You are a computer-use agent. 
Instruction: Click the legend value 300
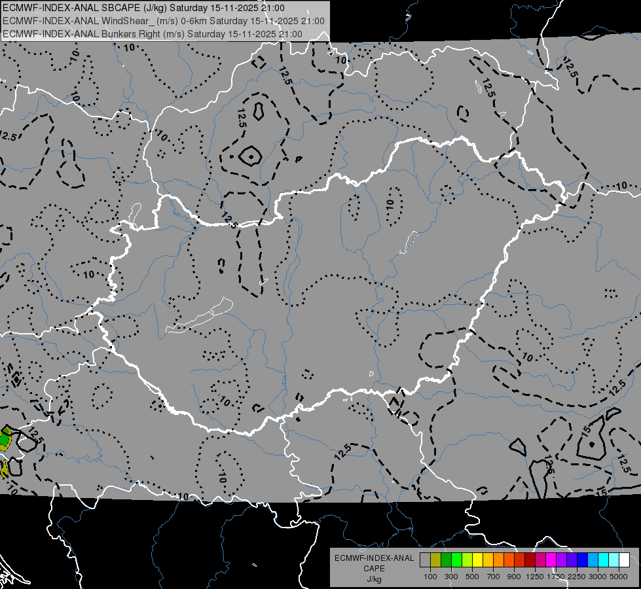point(451,577)
